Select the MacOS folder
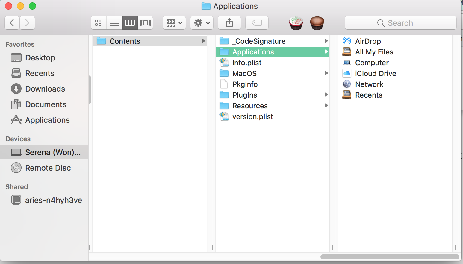The image size is (463, 264). (x=273, y=73)
